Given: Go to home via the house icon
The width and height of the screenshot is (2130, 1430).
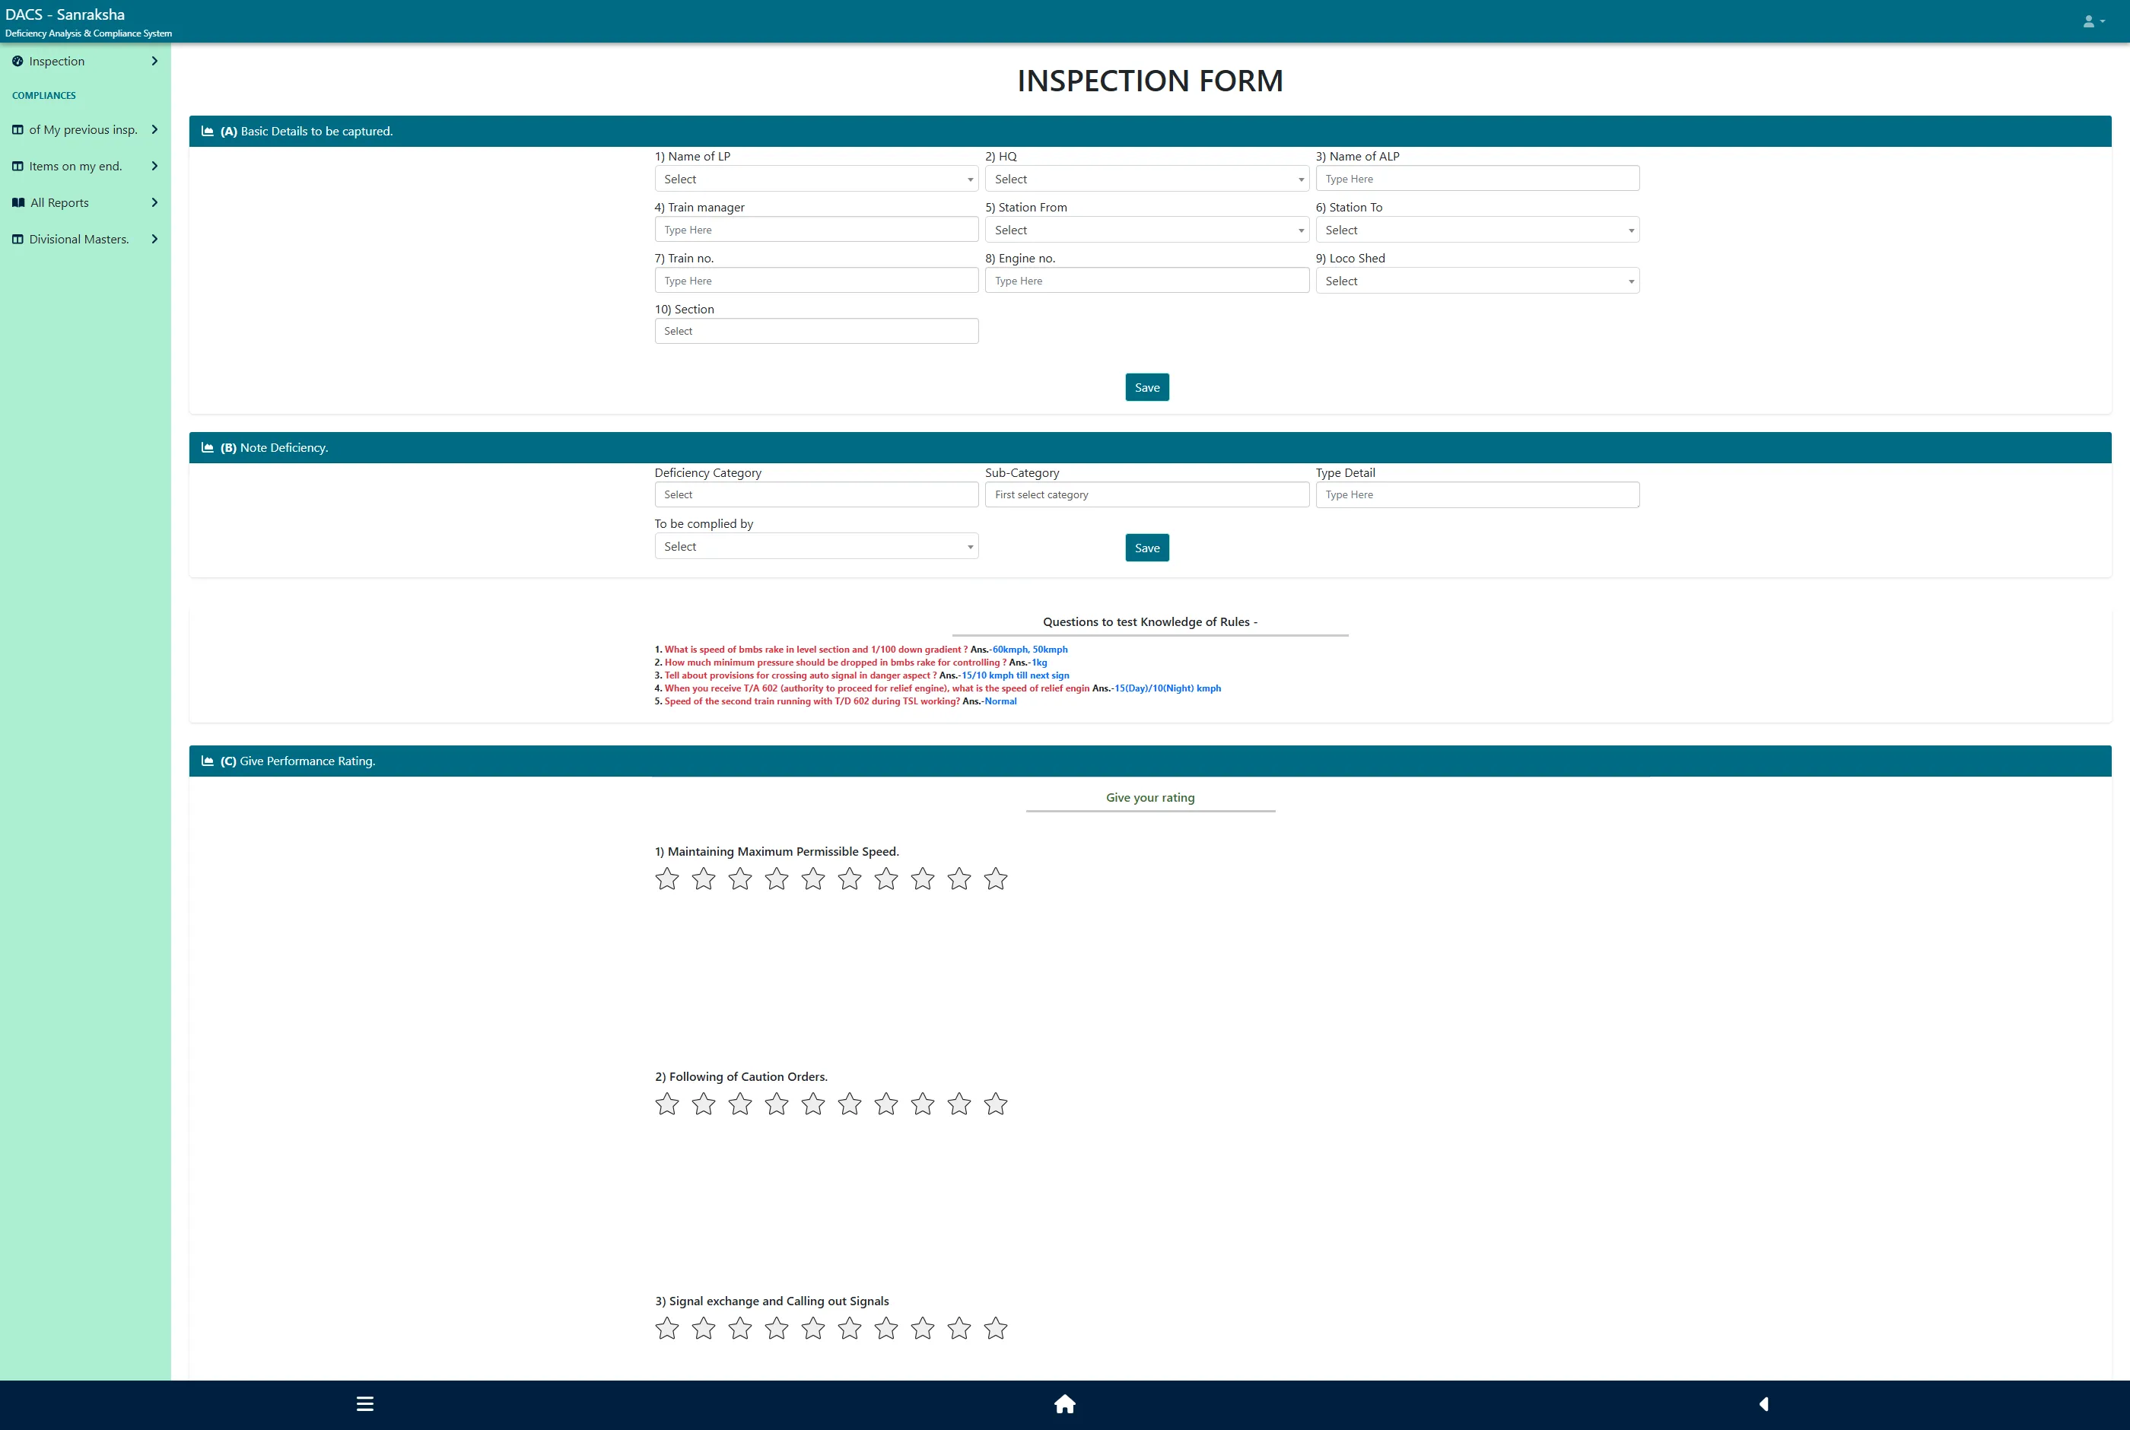Looking at the screenshot, I should click(x=1064, y=1403).
